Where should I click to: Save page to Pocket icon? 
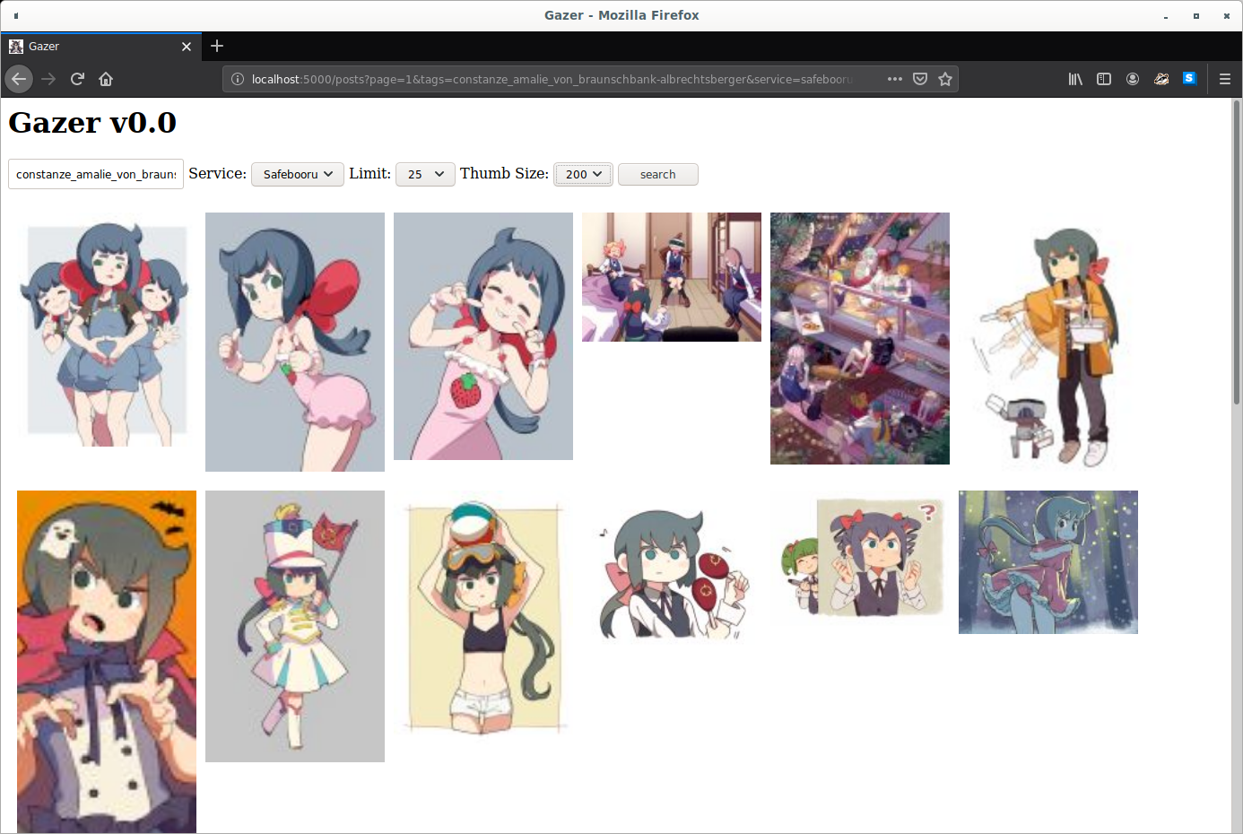920,79
